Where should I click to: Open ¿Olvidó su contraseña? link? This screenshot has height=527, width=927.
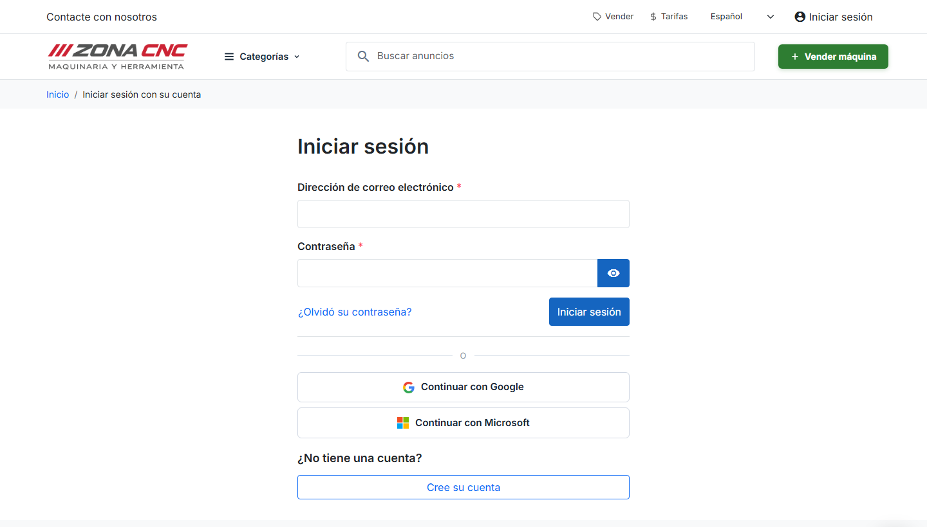coord(355,312)
